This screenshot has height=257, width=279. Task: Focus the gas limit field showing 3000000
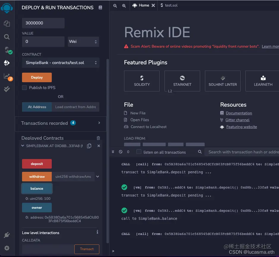[x=43, y=23]
